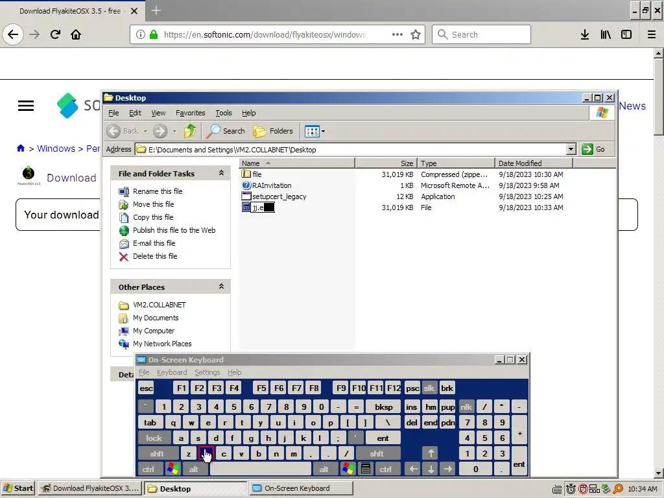Click Explorer Back button

point(123,131)
